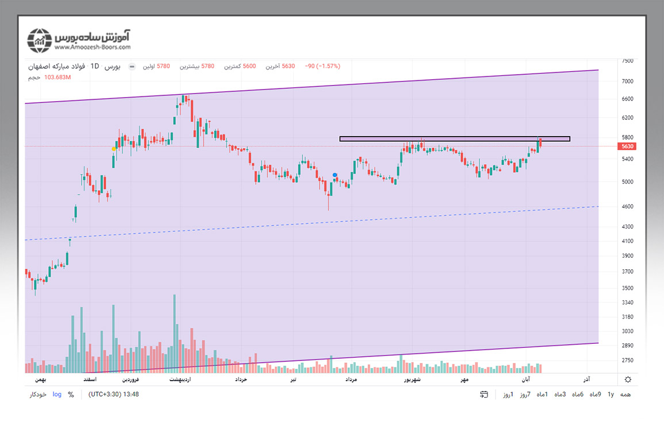Click the yellow dot marker on chart
This screenshot has height=426, width=664.
tap(114, 149)
